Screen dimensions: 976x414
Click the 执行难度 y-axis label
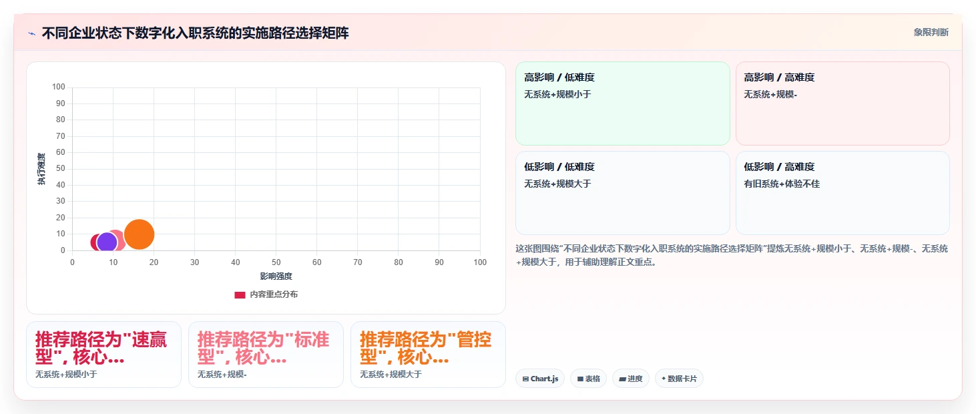click(41, 169)
